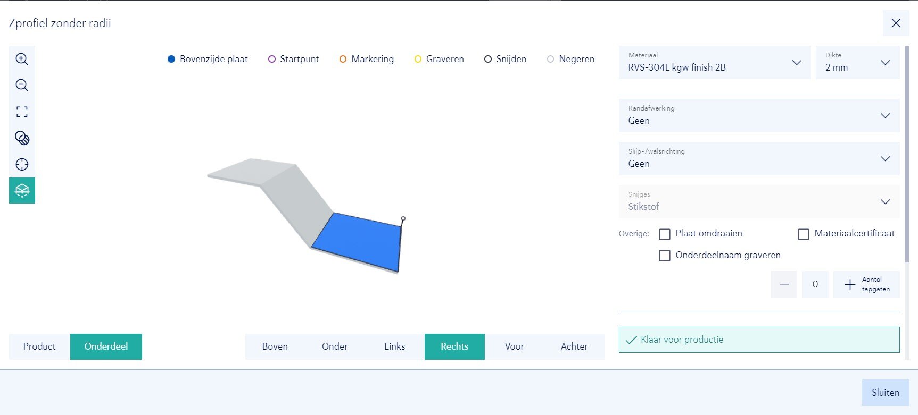This screenshot has height=415, width=918.
Task: Tick the Onderdeelnaam graveren checkbox
Action: click(x=664, y=256)
